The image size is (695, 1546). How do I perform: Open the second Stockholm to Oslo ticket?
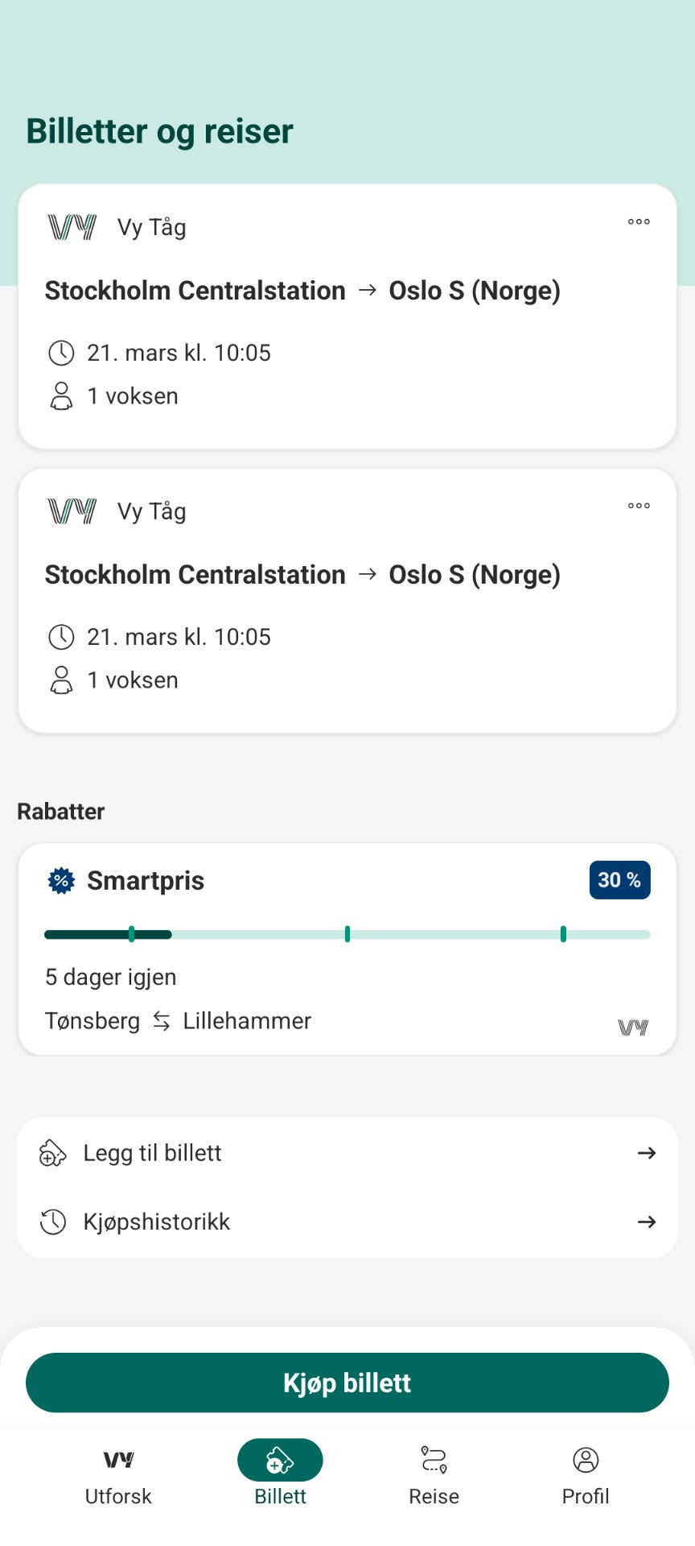(302, 575)
